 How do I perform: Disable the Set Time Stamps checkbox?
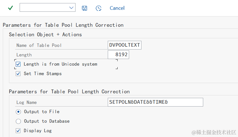[x=18, y=74]
